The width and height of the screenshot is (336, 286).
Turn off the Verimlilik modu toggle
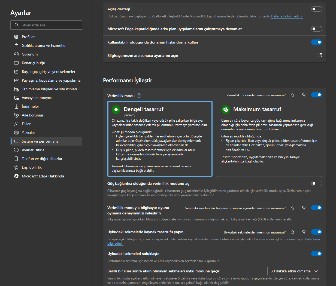tap(317, 95)
